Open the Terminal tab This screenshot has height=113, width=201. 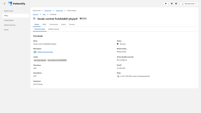tap(72, 24)
